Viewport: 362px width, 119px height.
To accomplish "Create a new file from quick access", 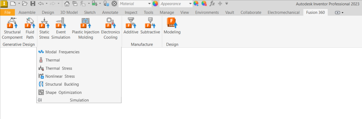I will (x=13, y=3).
